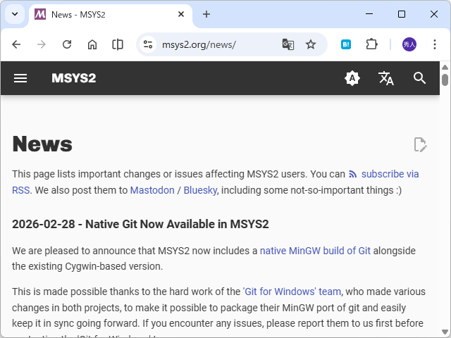Open the Hatena Bookmark B! extension
This screenshot has width=451, height=338.
coord(346,44)
